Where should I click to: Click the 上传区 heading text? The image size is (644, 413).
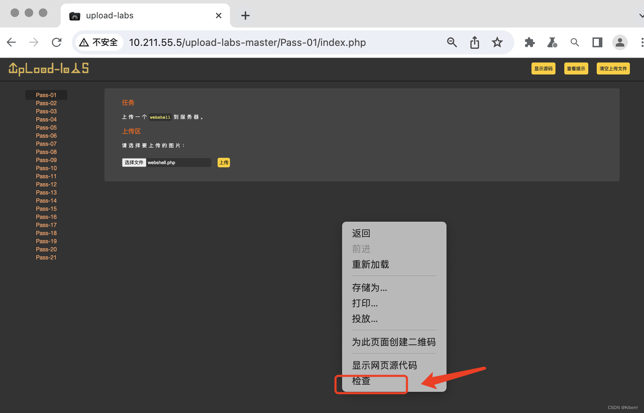(x=131, y=131)
